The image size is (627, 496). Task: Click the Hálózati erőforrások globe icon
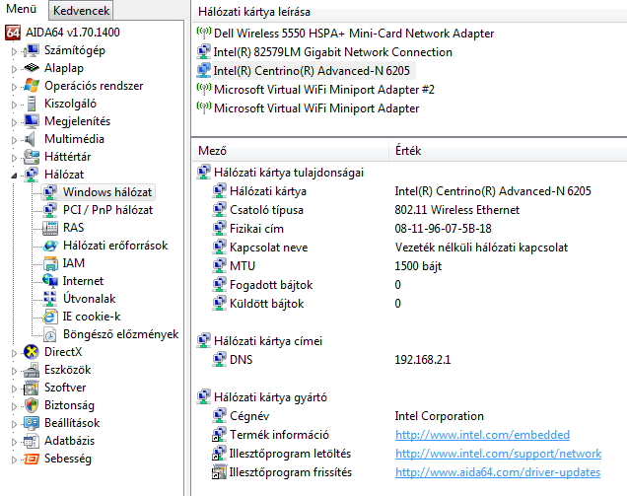coord(50,246)
